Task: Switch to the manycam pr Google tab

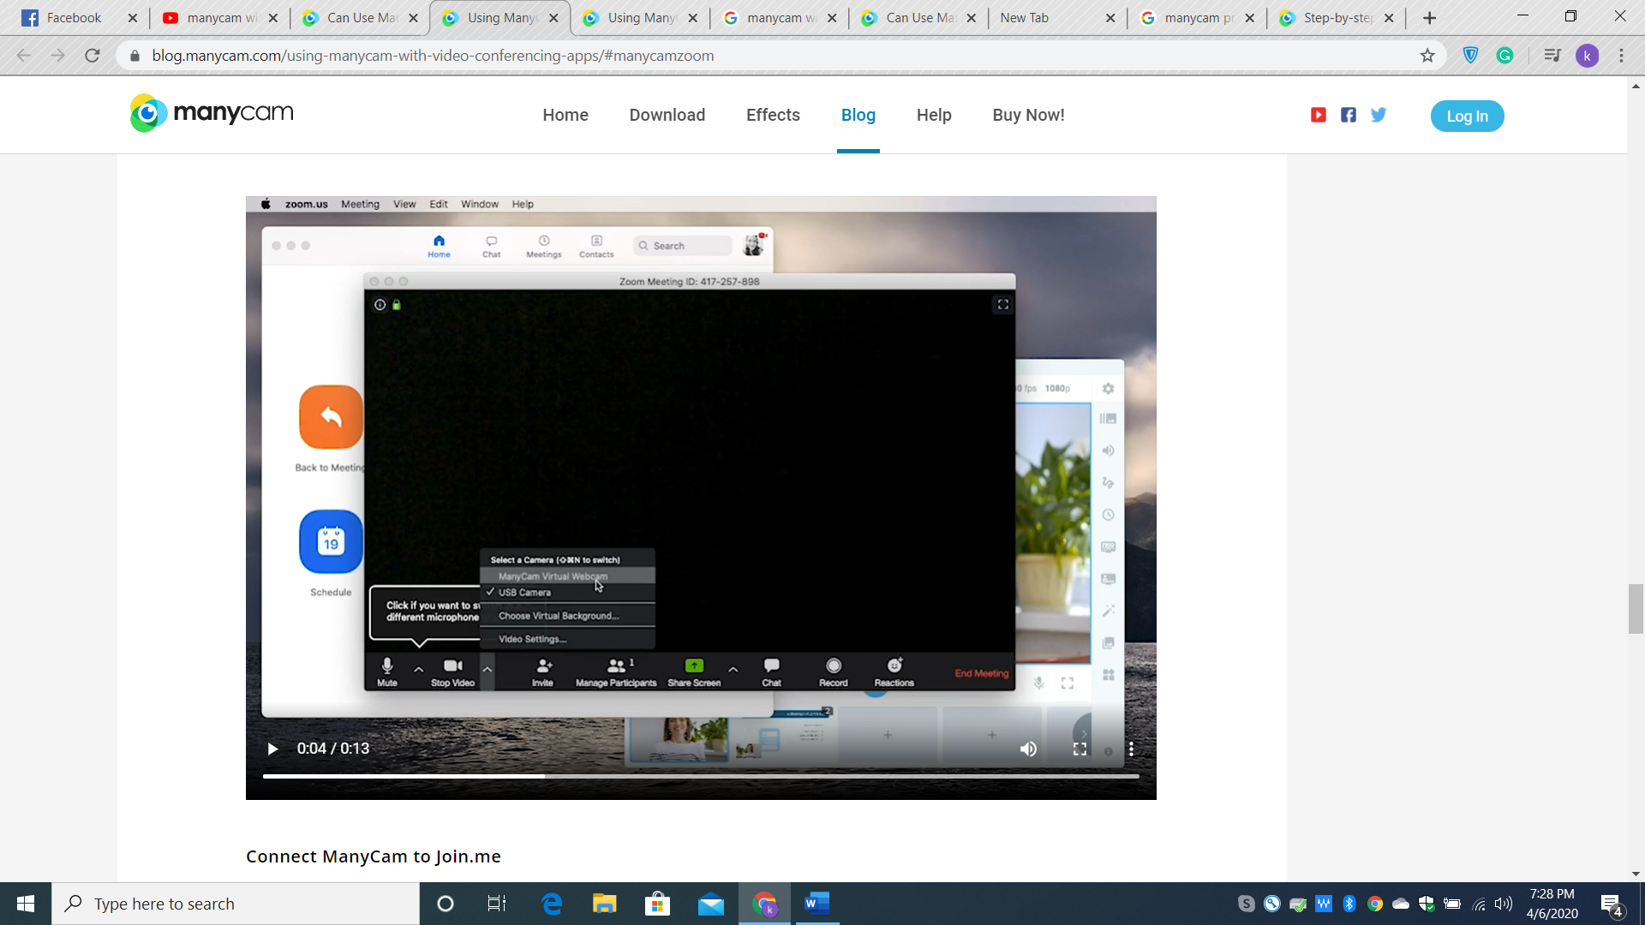Action: tap(1197, 18)
